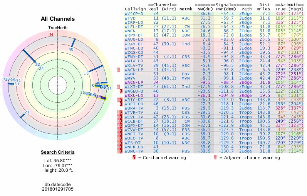
Task: Click the Search Criteria heading
Action: pyautogui.click(x=57, y=152)
